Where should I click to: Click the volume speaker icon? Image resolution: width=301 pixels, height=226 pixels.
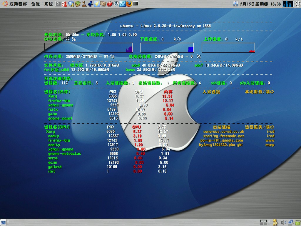[x=283, y=222]
